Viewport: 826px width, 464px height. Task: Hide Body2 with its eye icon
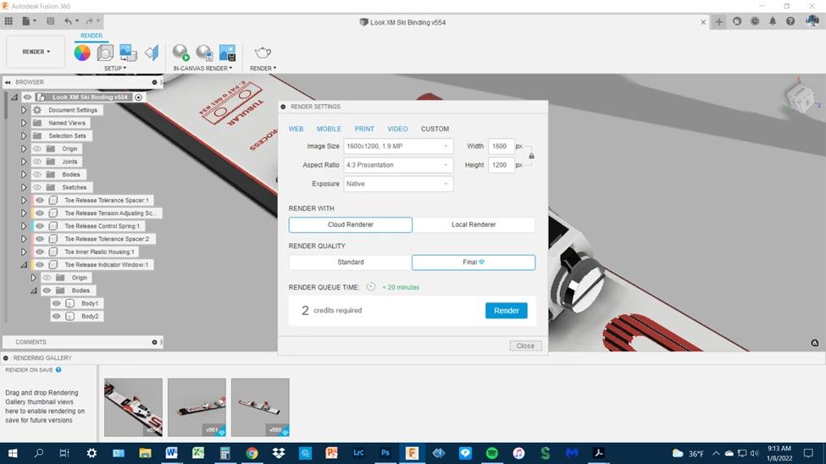(x=57, y=316)
